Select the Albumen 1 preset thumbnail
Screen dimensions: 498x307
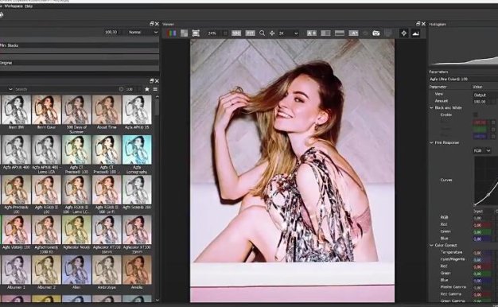(x=16, y=270)
